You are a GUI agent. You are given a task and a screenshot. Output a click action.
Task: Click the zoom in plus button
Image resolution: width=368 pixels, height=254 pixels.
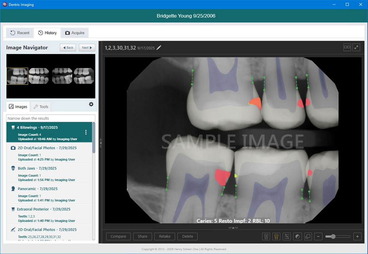[x=357, y=236]
